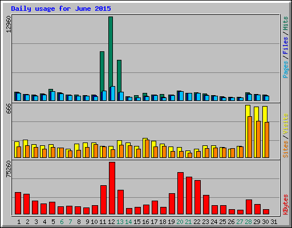Click the green day 20 axis label
Image resolution: width=292 pixels, height=228 pixels.
[x=180, y=222]
